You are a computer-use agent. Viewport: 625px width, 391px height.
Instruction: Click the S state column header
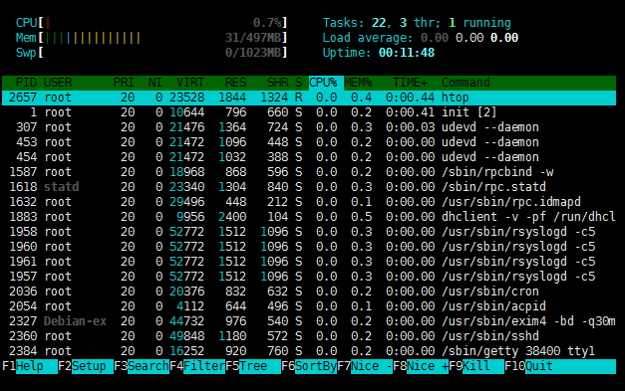tap(299, 83)
